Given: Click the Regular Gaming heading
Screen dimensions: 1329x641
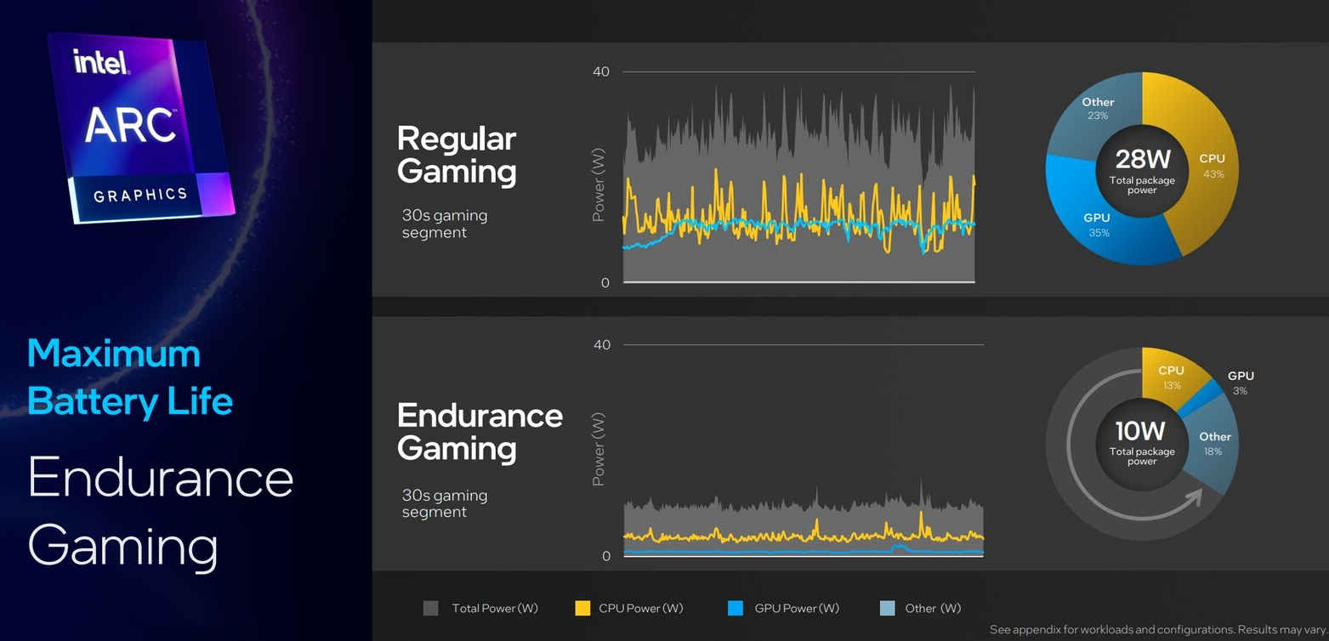Looking at the screenshot, I should click(457, 155).
